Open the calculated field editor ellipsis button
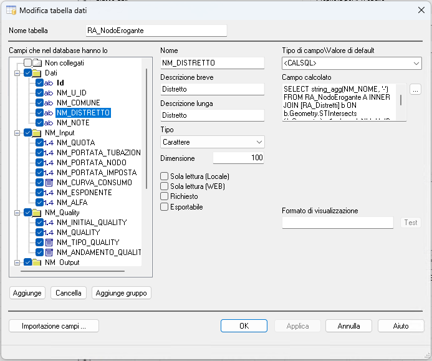 [416, 90]
